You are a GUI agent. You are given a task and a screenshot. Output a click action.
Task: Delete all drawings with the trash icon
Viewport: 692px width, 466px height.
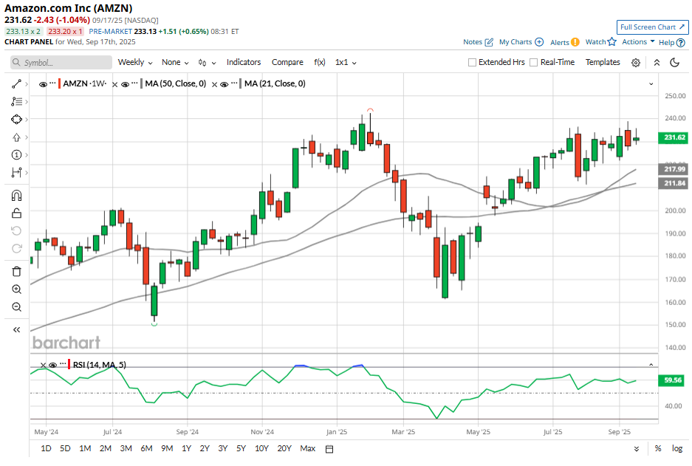click(x=15, y=271)
